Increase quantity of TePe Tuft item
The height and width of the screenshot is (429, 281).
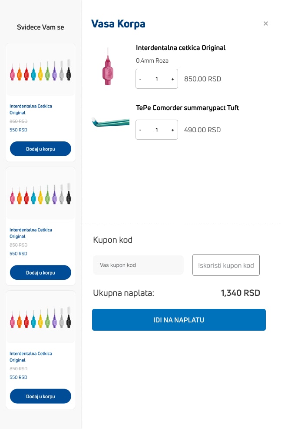[x=172, y=130]
